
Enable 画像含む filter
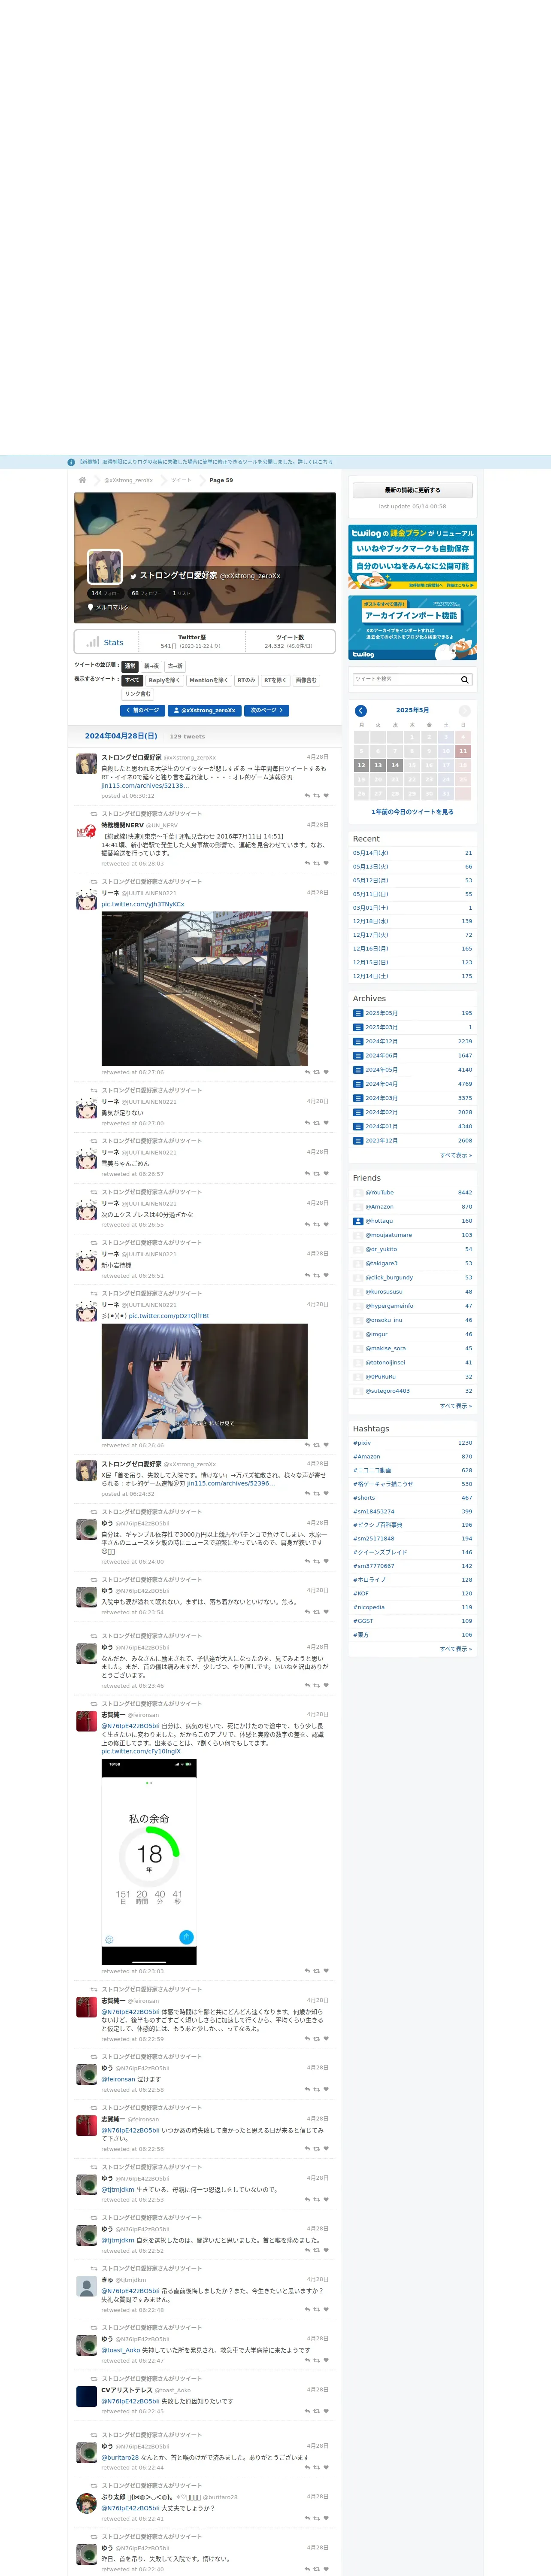pos(306,680)
